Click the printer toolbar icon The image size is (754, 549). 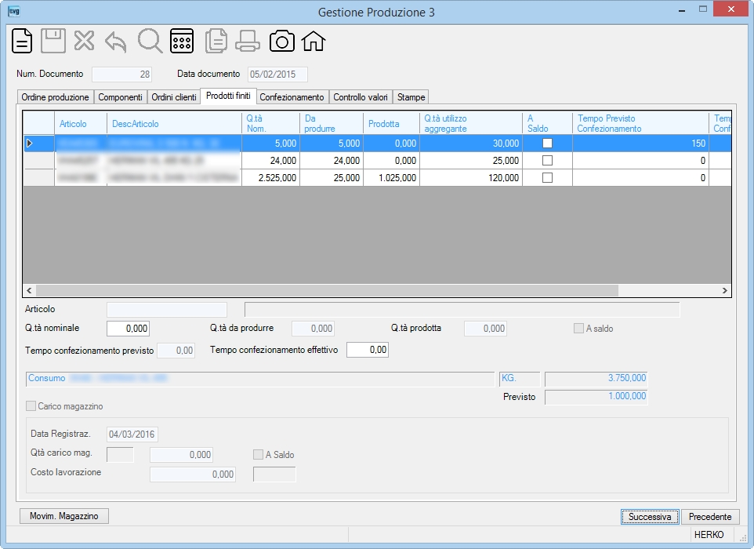click(x=248, y=41)
